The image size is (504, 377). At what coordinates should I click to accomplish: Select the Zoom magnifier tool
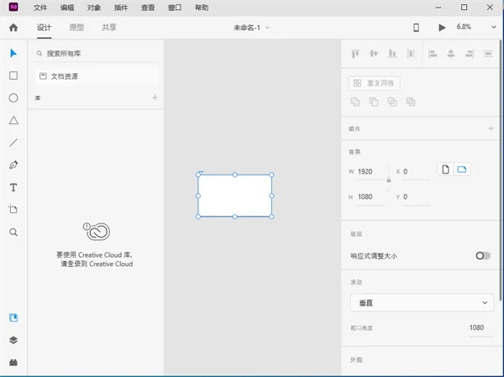[13, 232]
